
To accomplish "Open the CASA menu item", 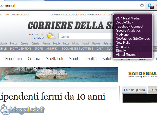I will click(x=100, y=49).
